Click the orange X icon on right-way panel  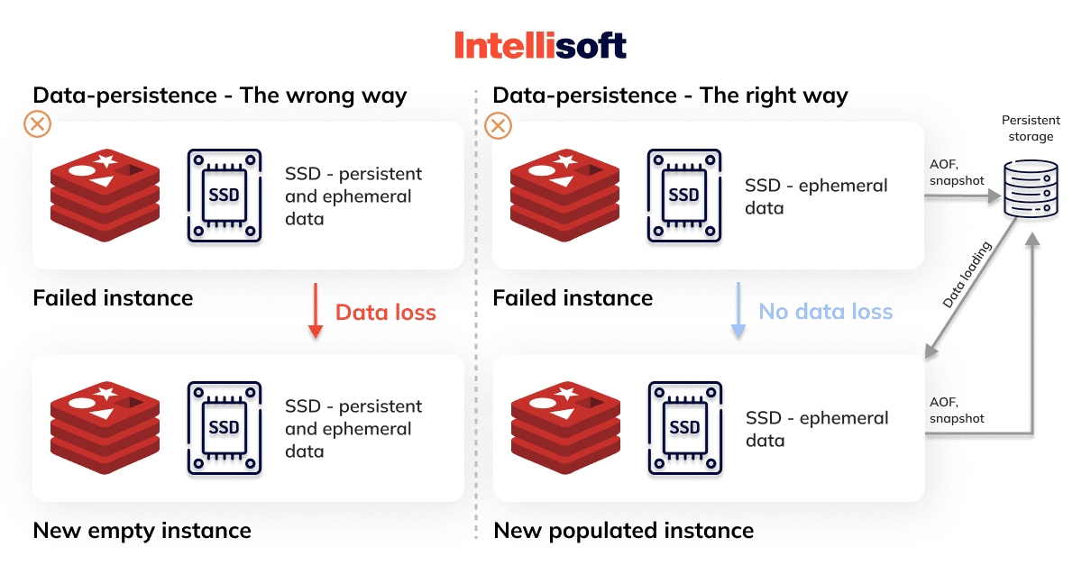498,124
